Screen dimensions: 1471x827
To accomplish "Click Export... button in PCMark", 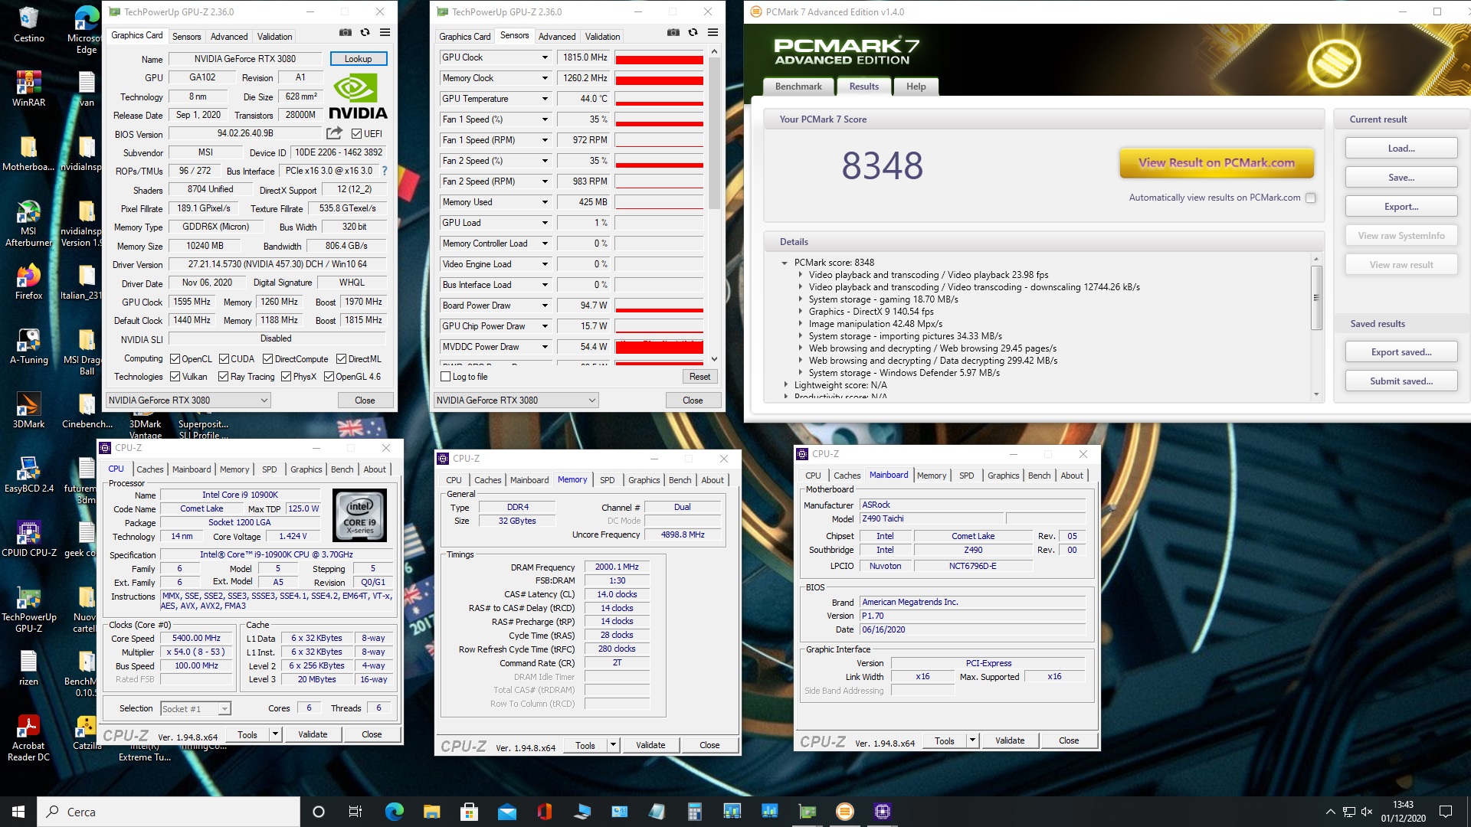I will pyautogui.click(x=1401, y=207).
